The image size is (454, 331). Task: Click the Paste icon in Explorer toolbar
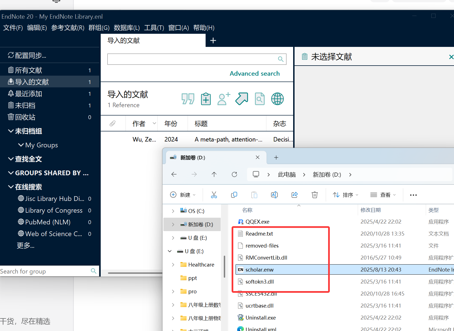[254, 195]
